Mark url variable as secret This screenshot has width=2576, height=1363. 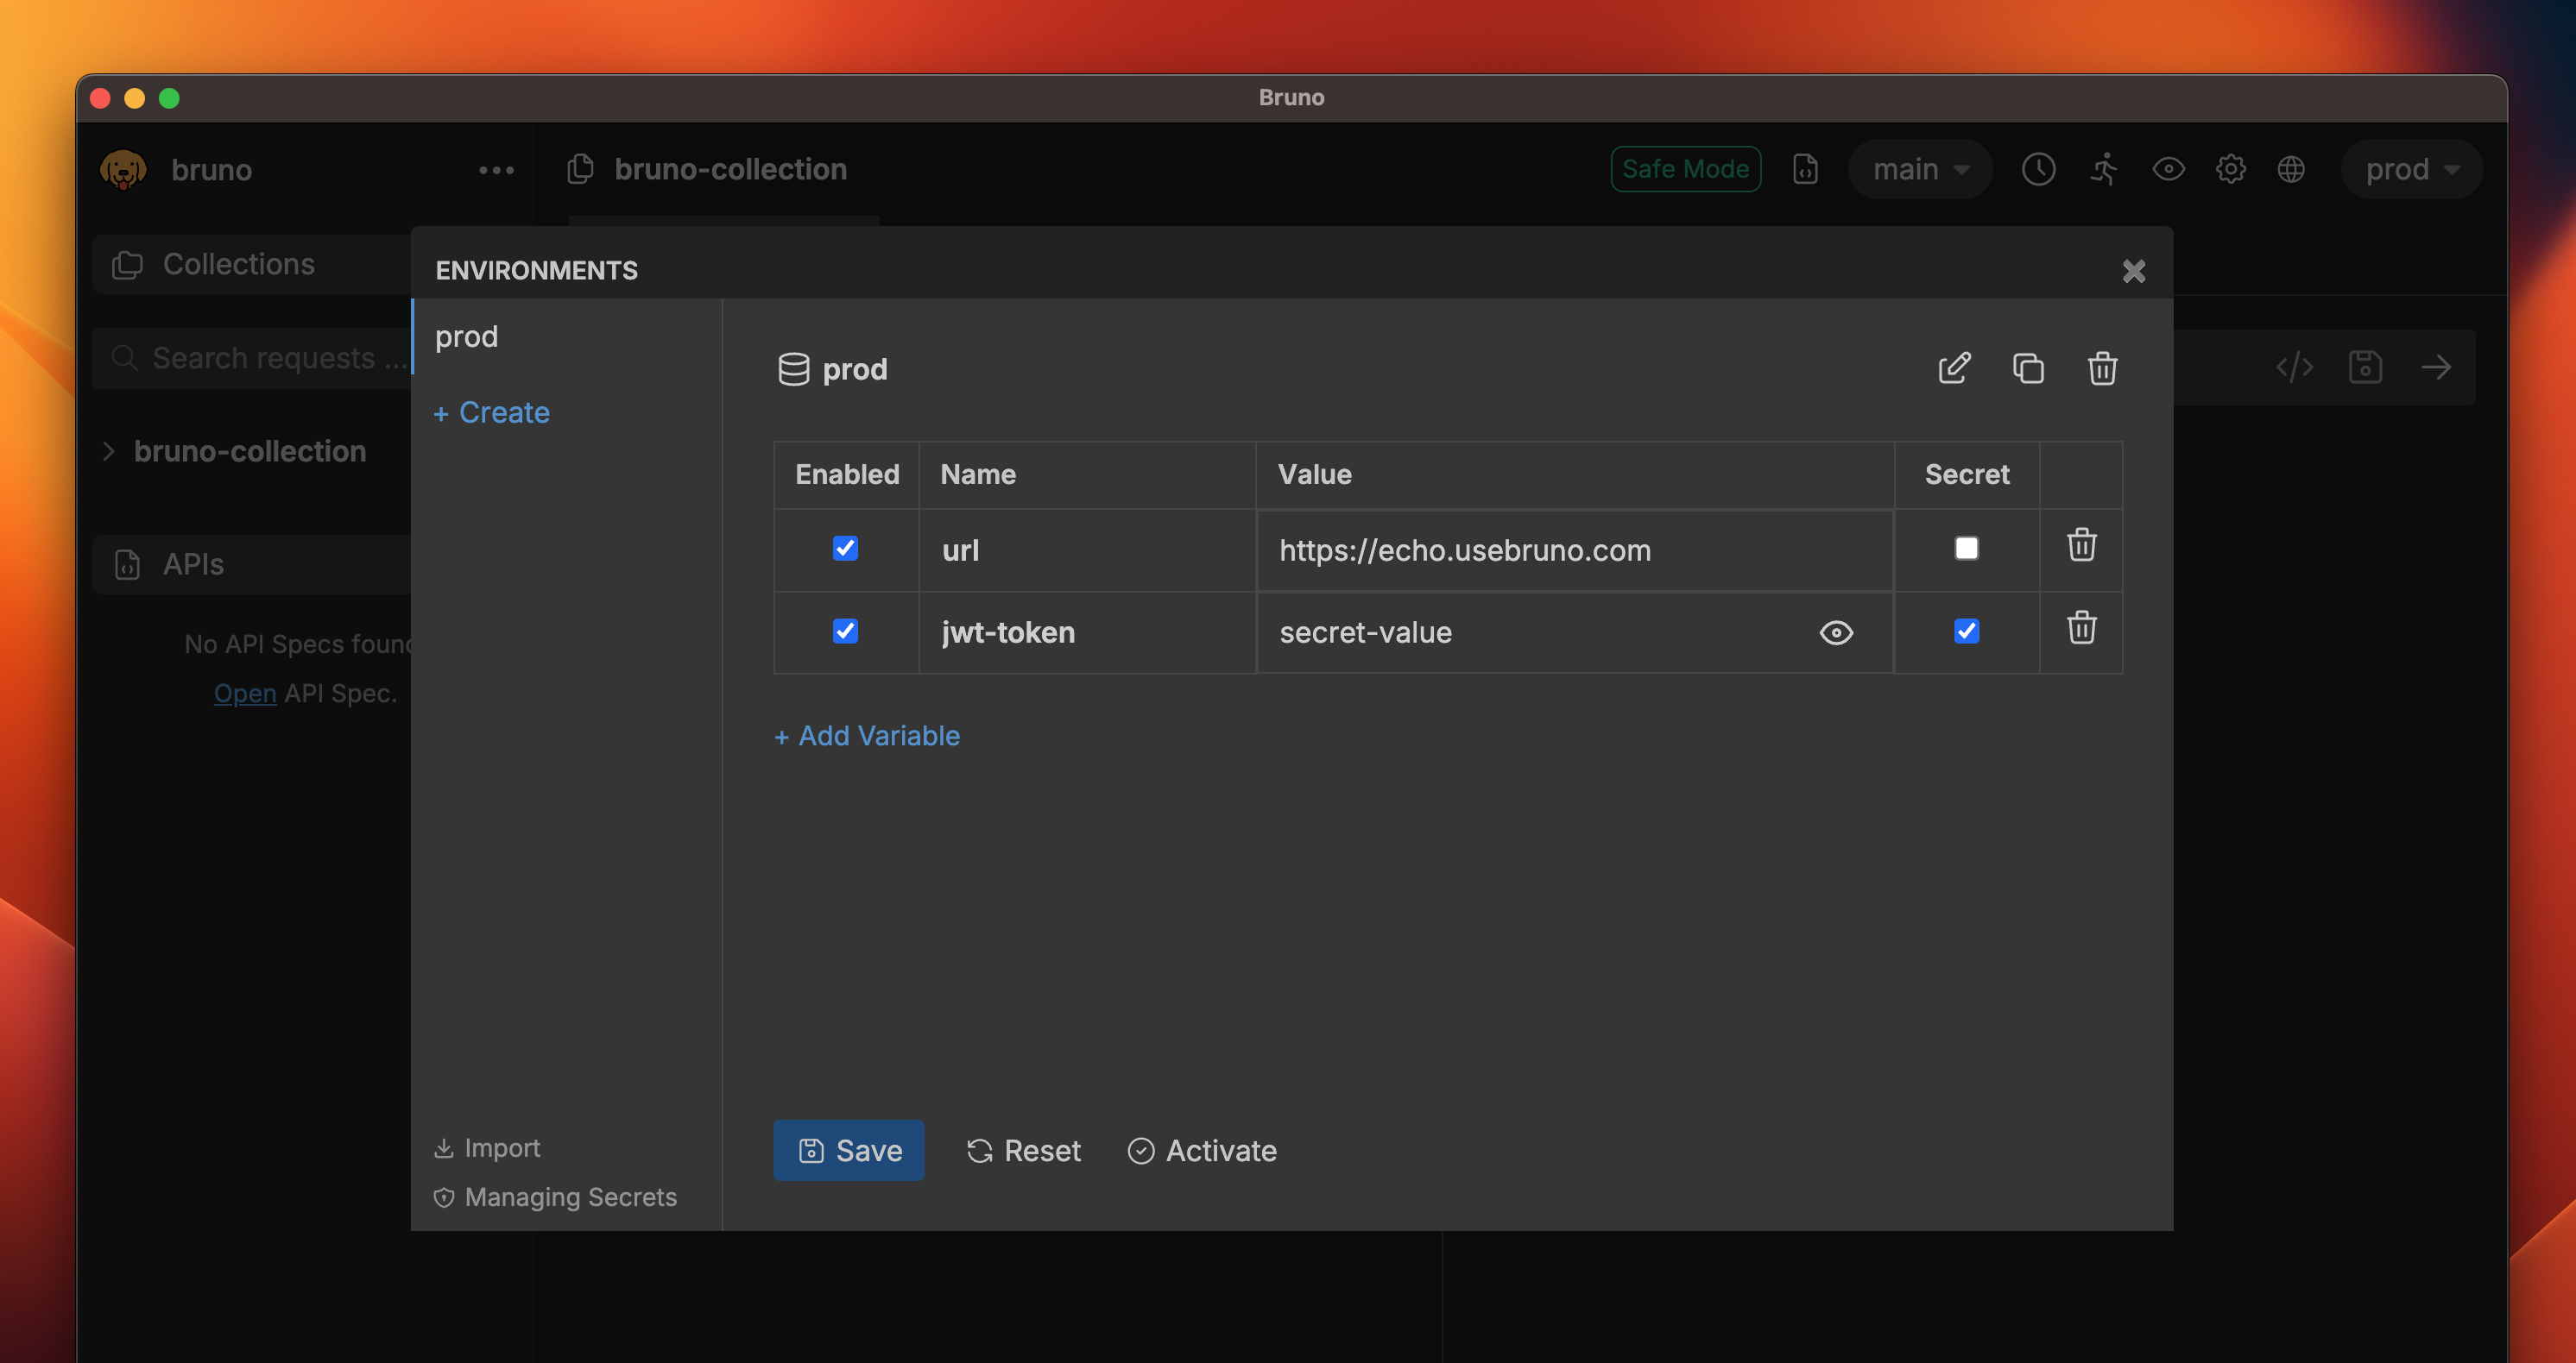[1966, 549]
